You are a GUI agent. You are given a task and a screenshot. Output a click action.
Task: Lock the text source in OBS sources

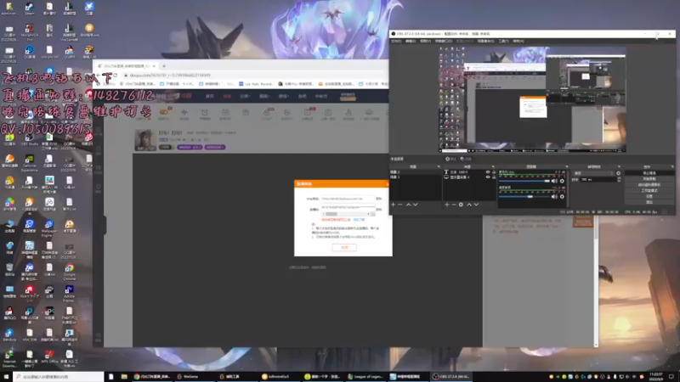[x=494, y=172]
